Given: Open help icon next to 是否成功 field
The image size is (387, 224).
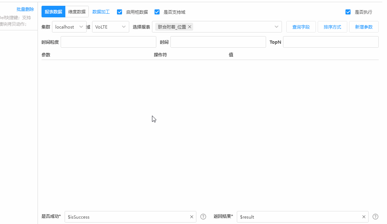Looking at the screenshot, I should pyautogui.click(x=203, y=217).
